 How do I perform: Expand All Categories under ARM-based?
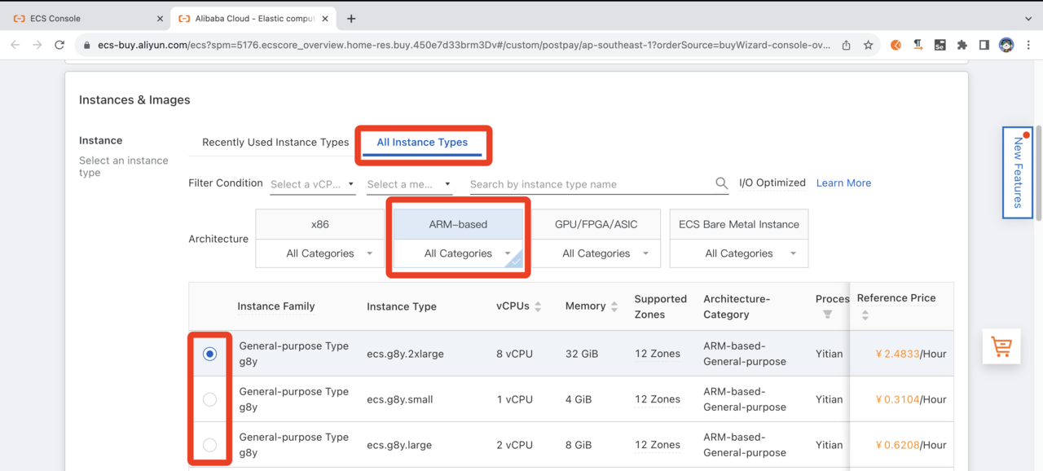coord(458,253)
